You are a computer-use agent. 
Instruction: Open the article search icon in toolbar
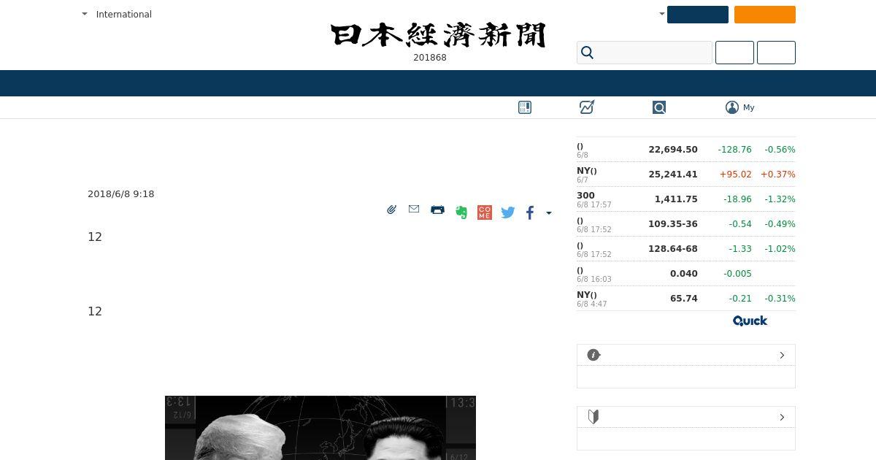coord(659,107)
